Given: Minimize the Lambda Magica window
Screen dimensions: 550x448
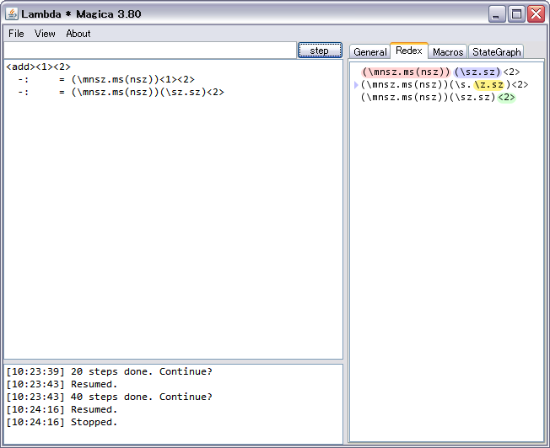Looking at the screenshot, I should (497, 13).
